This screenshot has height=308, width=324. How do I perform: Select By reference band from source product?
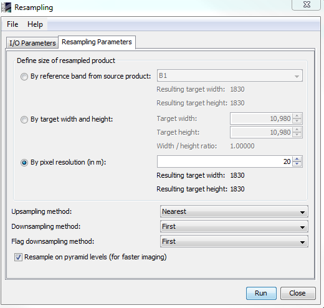24,77
